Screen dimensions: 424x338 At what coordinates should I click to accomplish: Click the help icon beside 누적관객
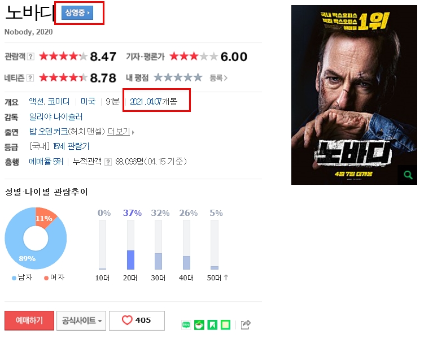(108, 162)
